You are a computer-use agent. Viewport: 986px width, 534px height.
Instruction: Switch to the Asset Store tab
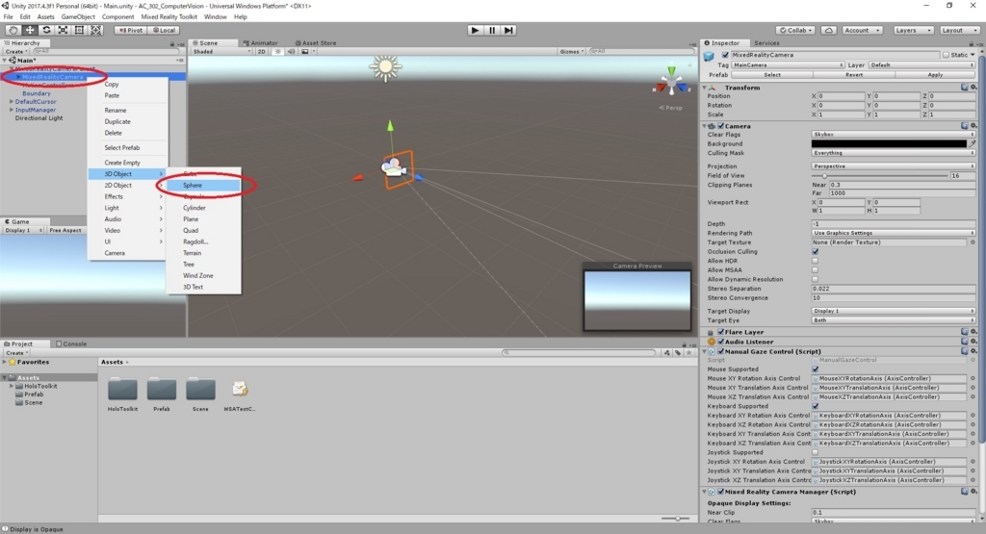(316, 43)
